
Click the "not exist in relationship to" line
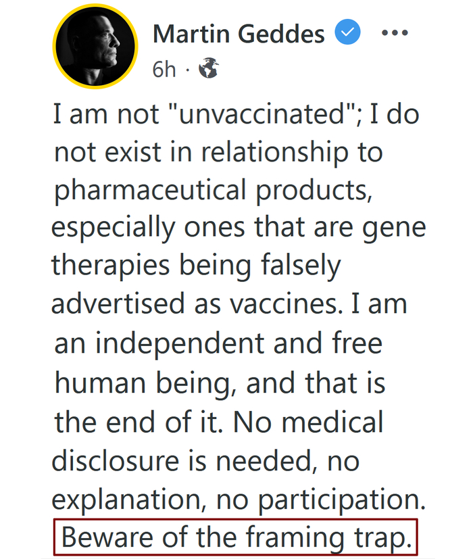click(x=218, y=152)
